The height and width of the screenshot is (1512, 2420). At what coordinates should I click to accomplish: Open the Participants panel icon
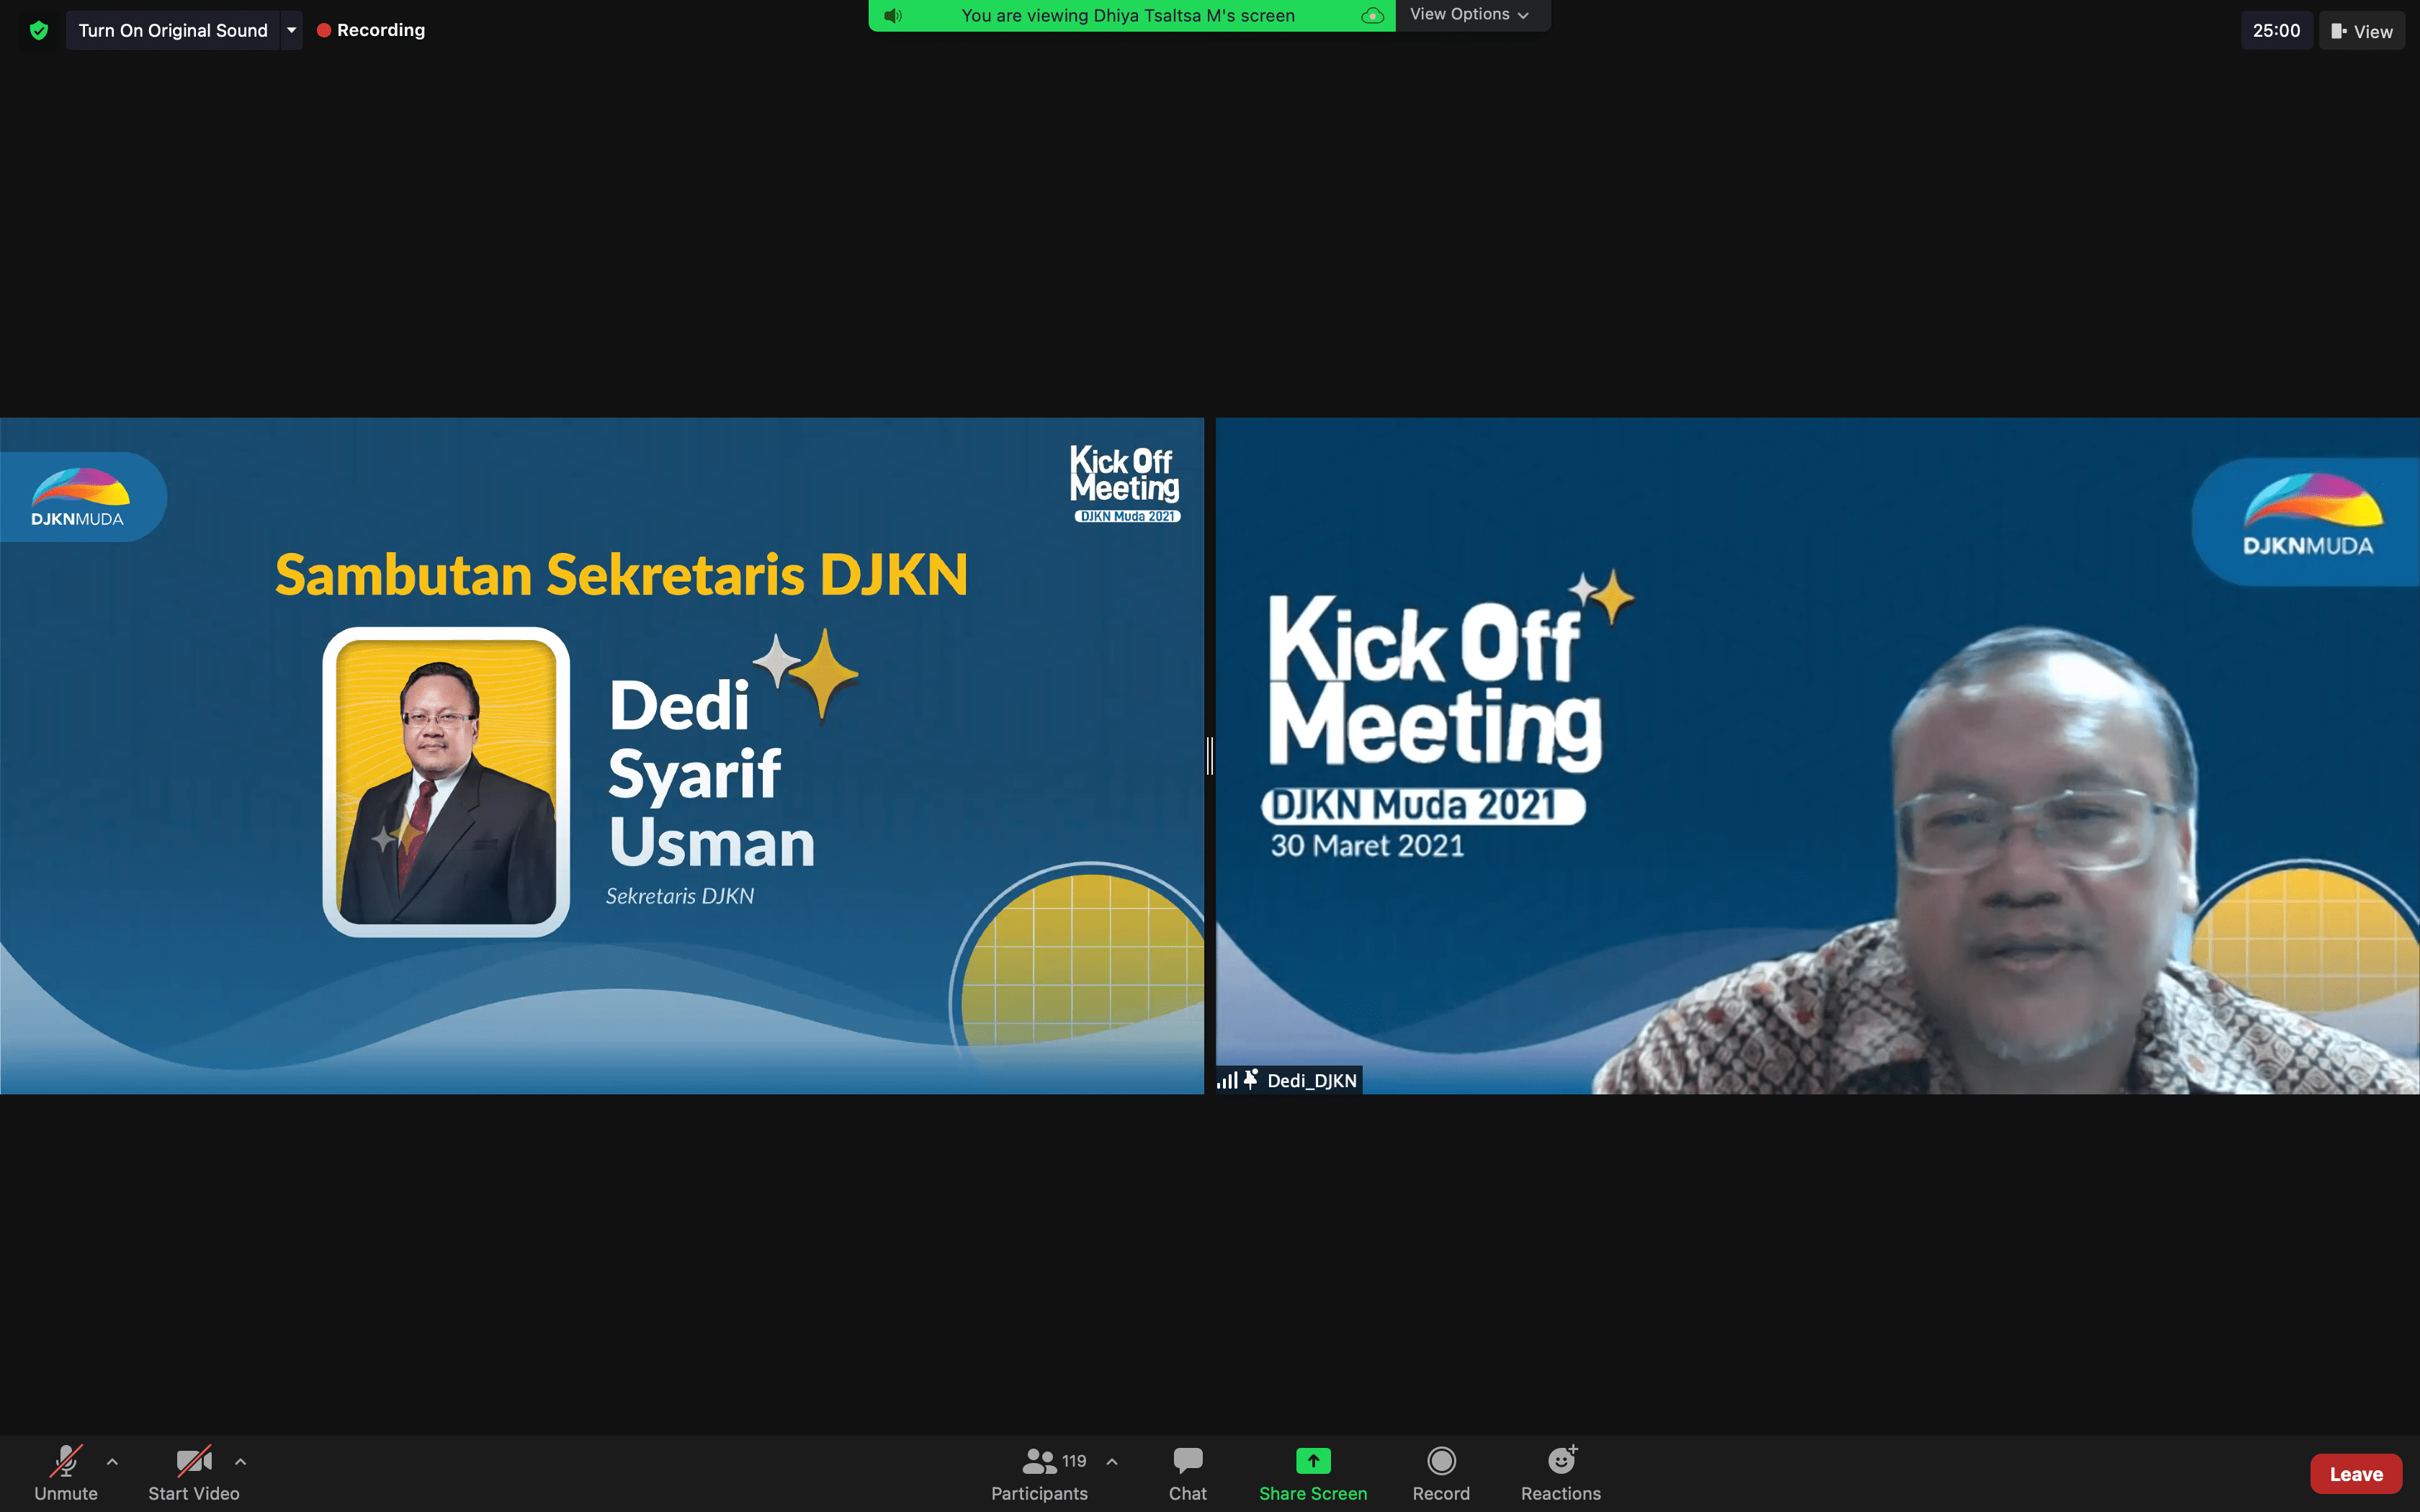[x=1039, y=1462]
